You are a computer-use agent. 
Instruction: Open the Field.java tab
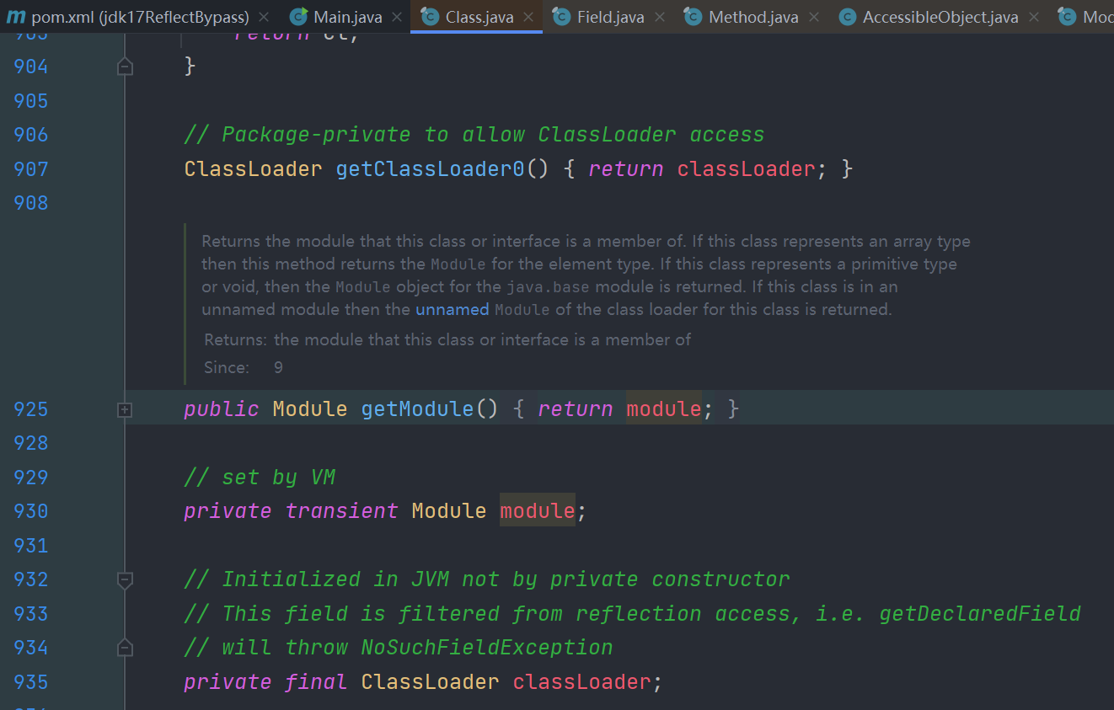click(x=610, y=17)
